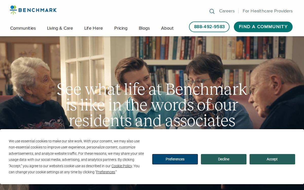Click Find a Community button
Screen dimensions: 304x190
pos(263,27)
